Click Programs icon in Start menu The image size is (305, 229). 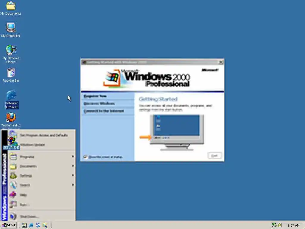coord(13,157)
